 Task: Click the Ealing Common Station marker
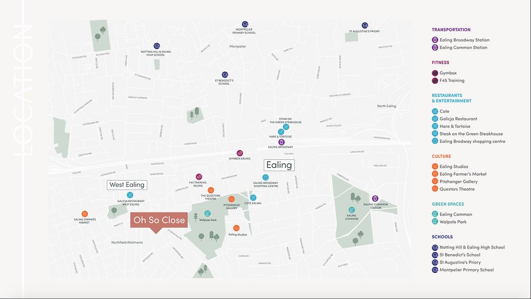(x=375, y=198)
